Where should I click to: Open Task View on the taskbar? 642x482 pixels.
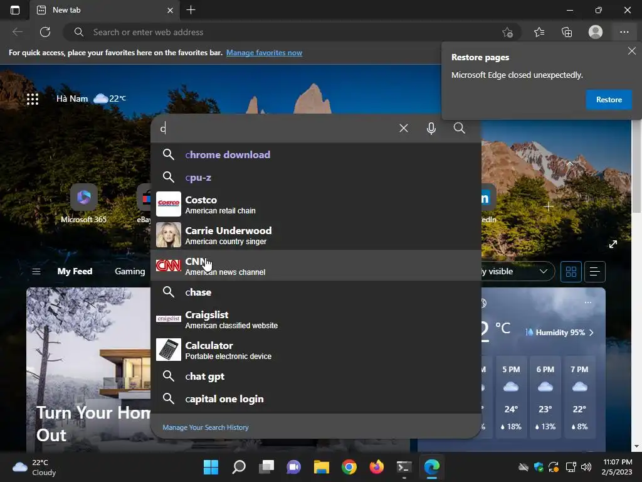(266, 467)
